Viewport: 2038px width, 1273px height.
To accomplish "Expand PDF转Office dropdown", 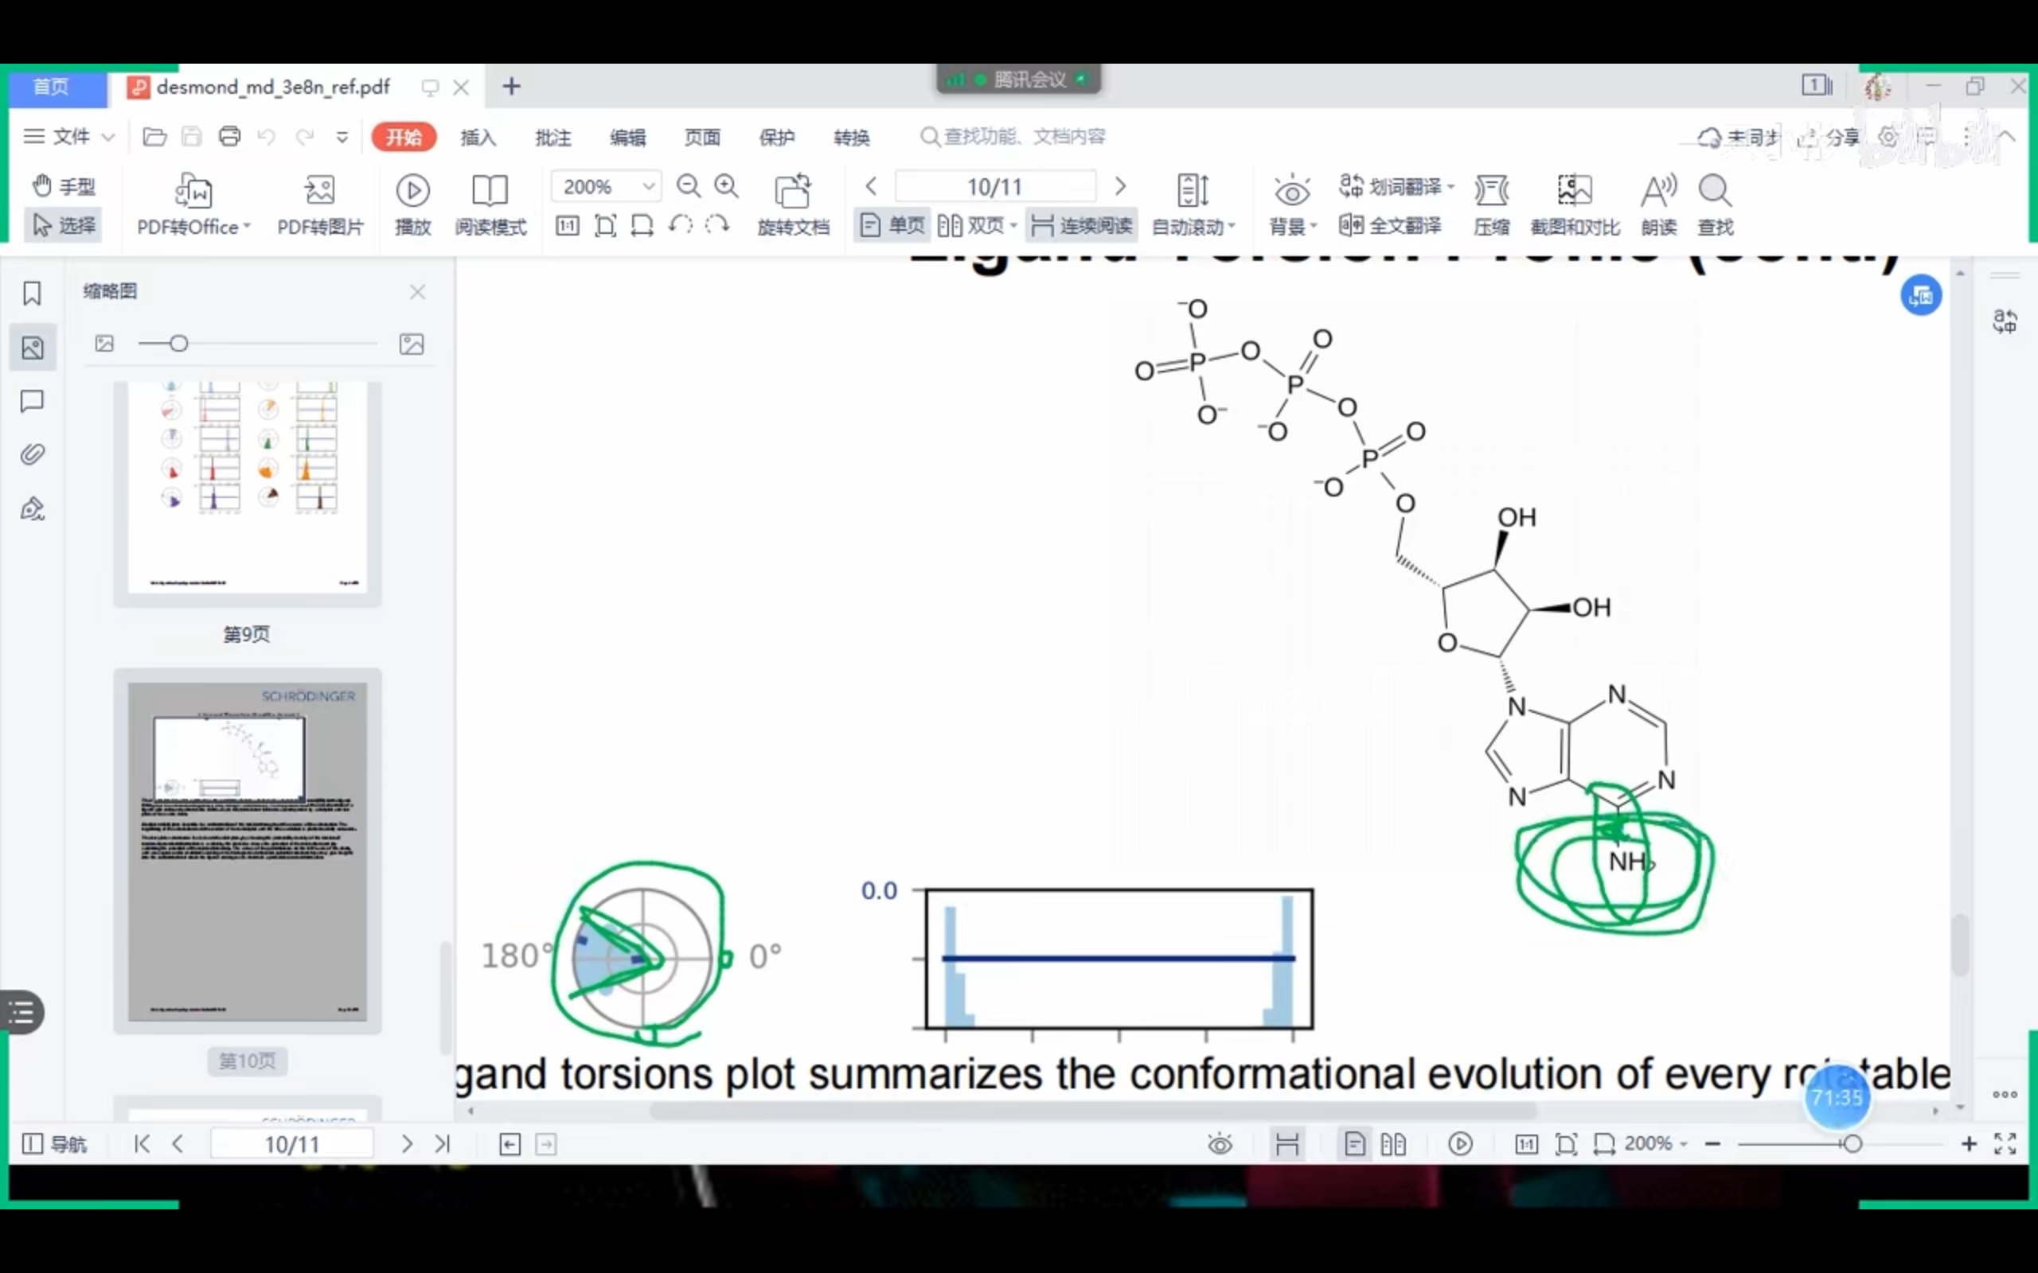I will click(x=247, y=227).
